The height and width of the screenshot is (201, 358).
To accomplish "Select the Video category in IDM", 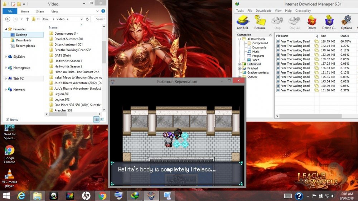I will click(256, 60).
